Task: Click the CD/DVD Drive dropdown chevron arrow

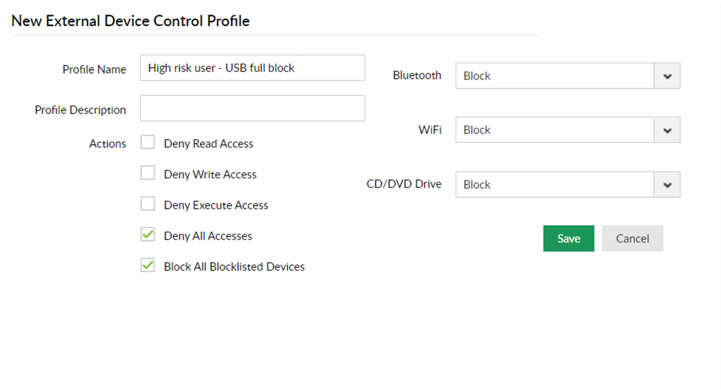Action: 667,185
